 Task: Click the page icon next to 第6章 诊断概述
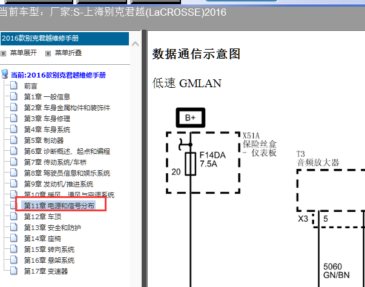click(x=14, y=151)
